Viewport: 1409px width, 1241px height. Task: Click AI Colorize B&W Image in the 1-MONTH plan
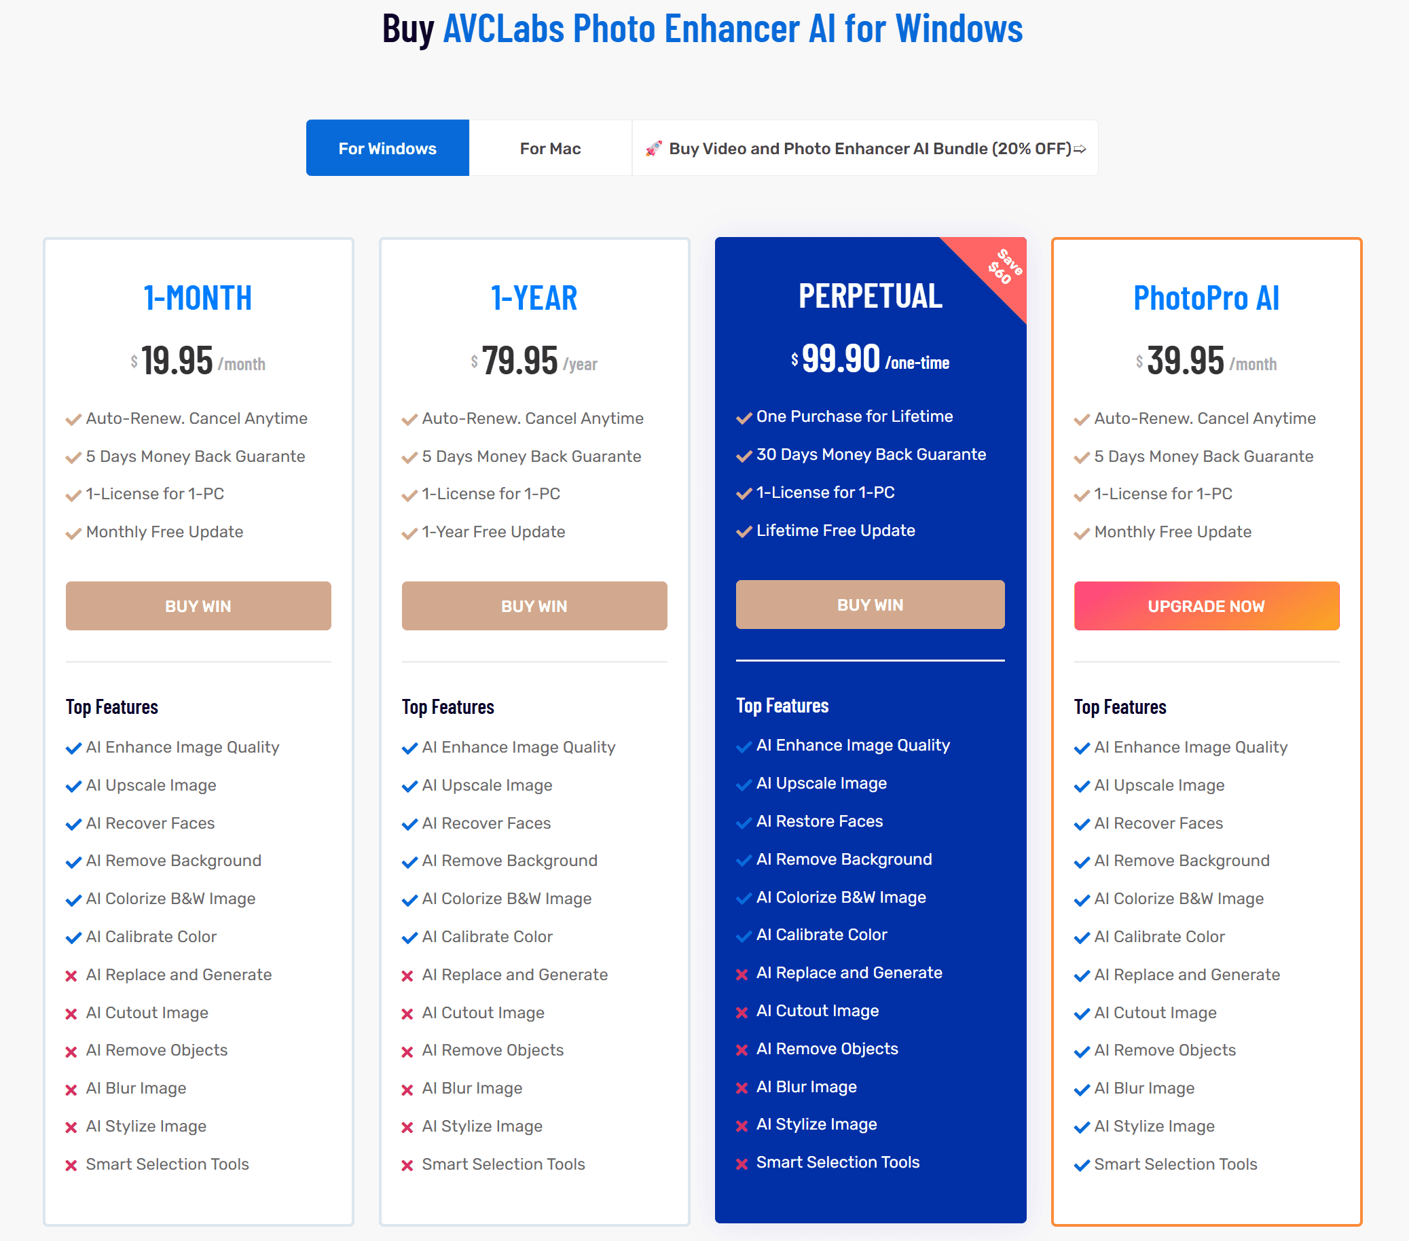pyautogui.click(x=171, y=899)
